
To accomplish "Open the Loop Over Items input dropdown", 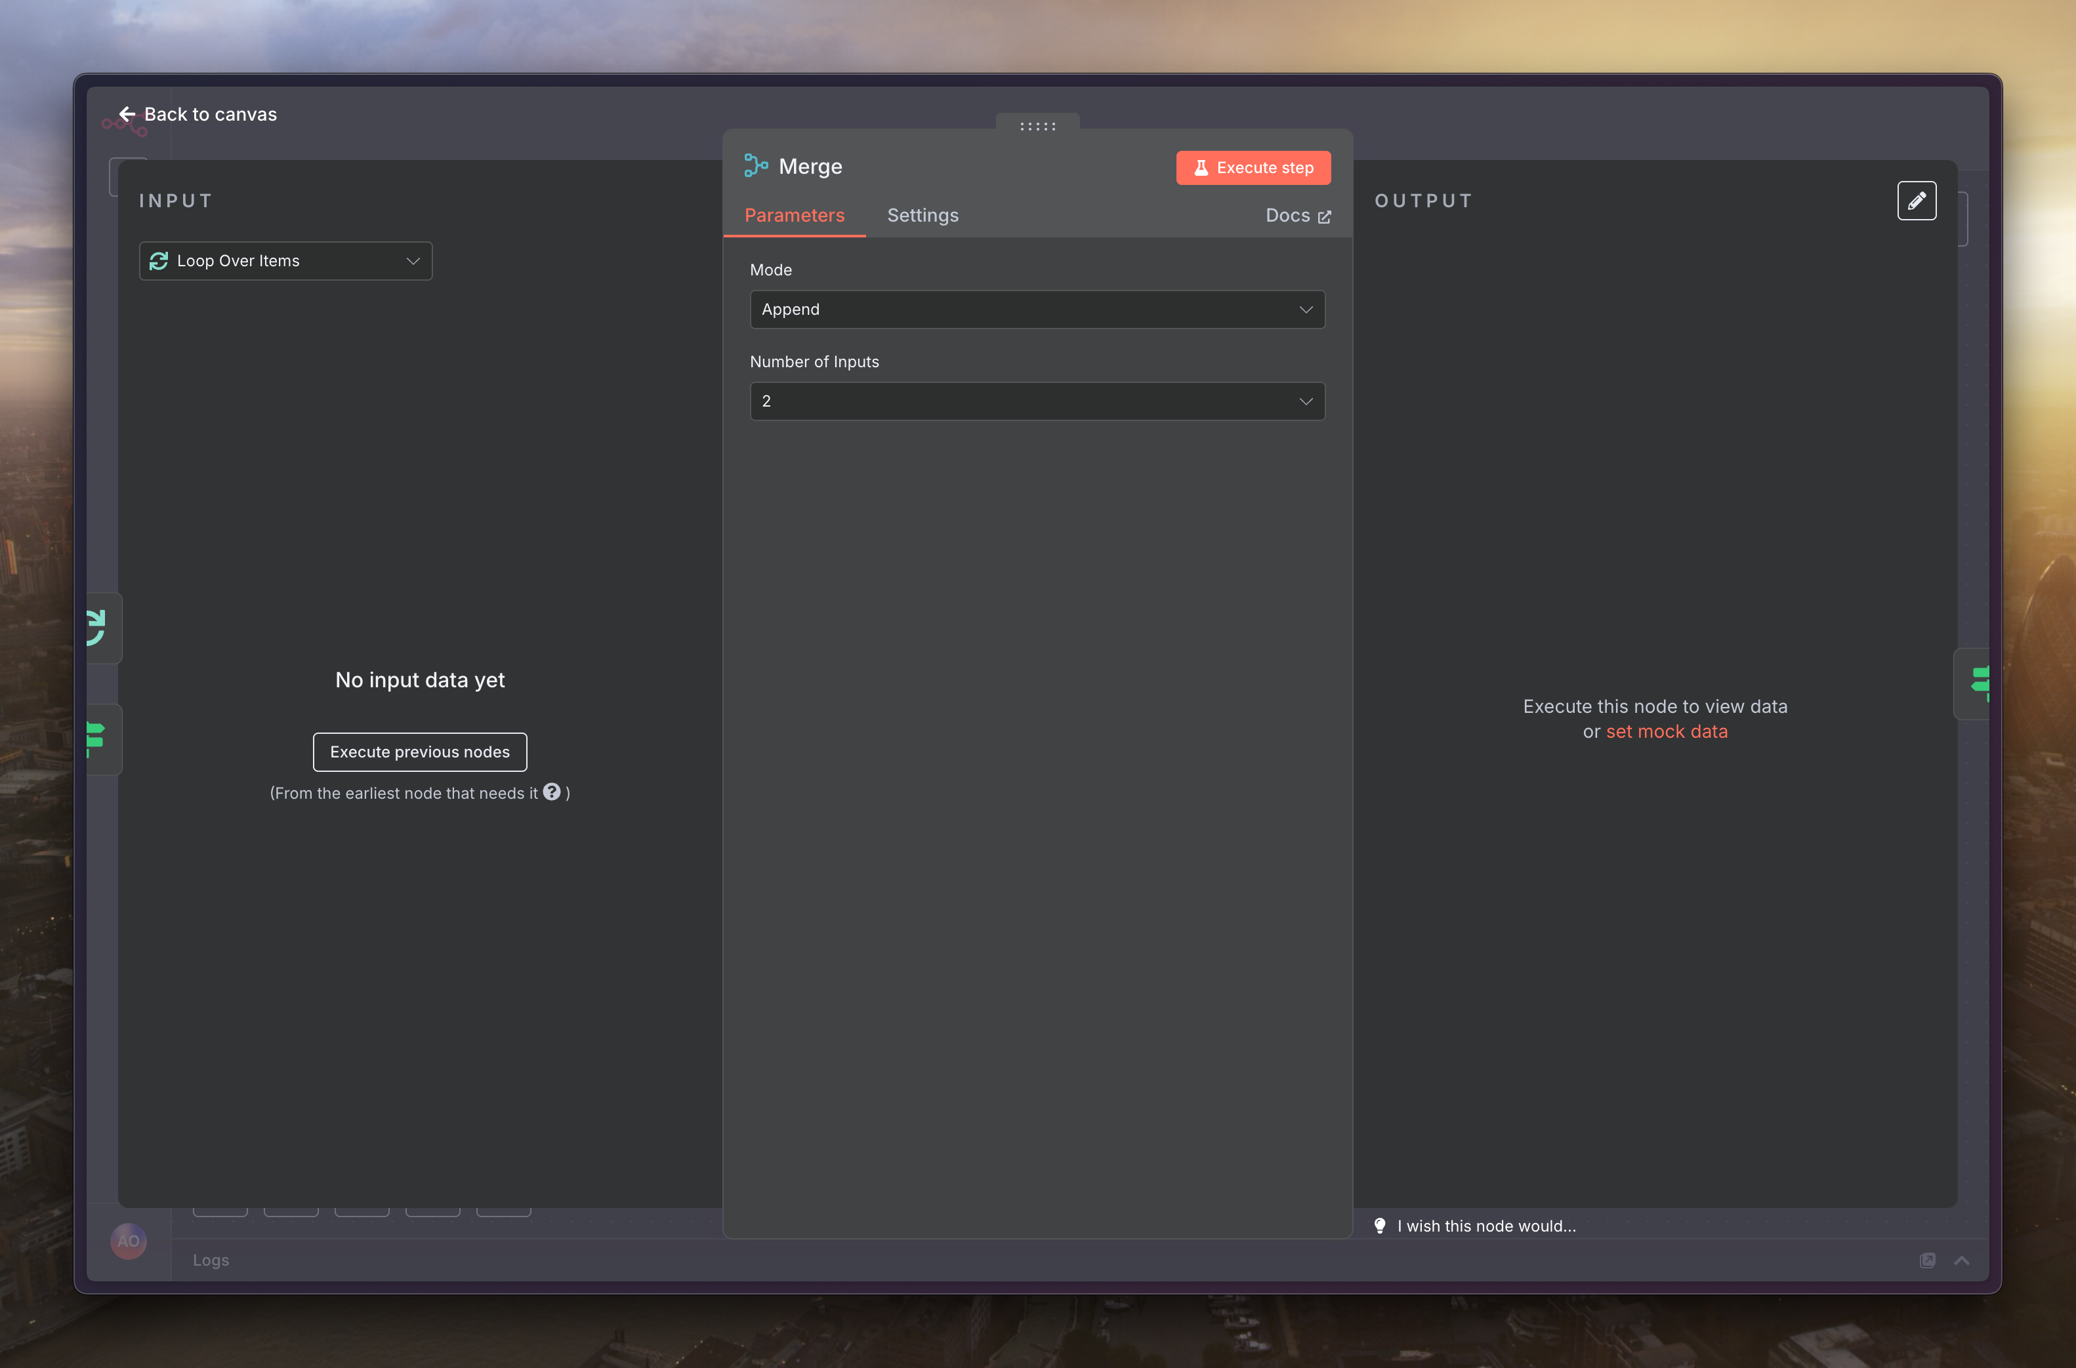I will pos(285,261).
